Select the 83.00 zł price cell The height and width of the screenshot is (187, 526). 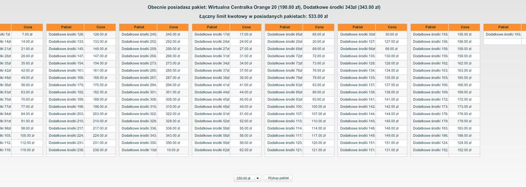coord(318,85)
